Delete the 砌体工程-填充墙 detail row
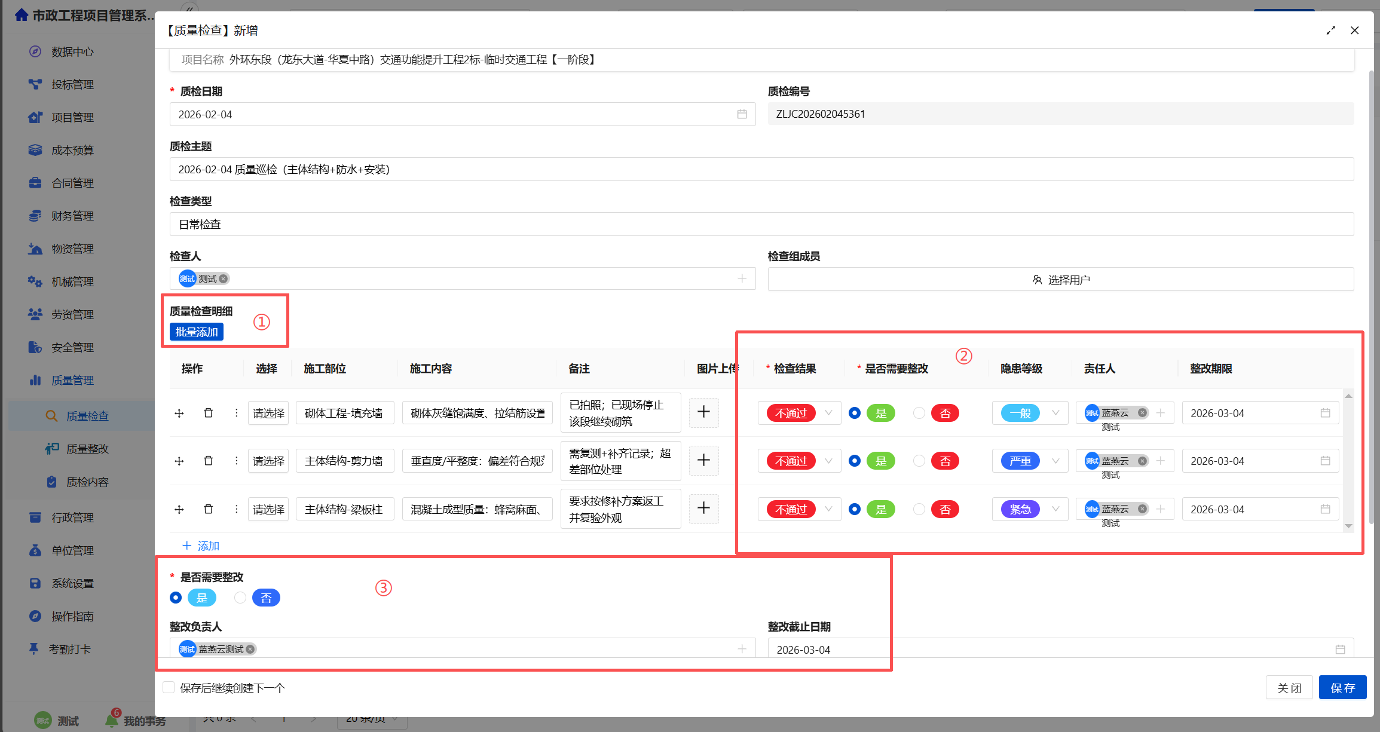The width and height of the screenshot is (1380, 732). (209, 412)
